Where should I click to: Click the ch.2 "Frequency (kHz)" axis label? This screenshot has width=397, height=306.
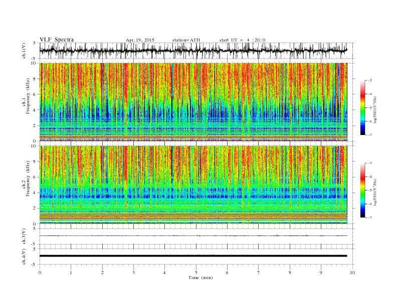tap(28, 179)
